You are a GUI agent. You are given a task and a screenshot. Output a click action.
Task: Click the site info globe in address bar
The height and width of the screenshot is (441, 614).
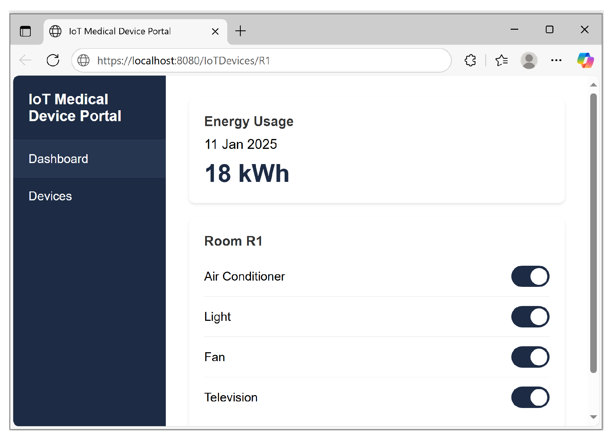84,60
